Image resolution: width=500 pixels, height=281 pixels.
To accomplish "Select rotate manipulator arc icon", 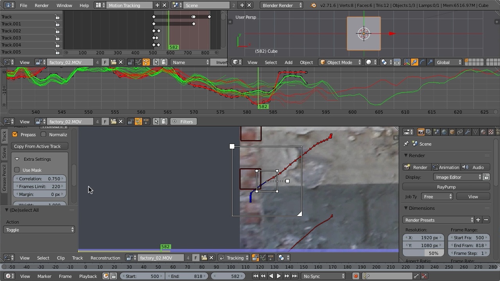I will point(422,62).
